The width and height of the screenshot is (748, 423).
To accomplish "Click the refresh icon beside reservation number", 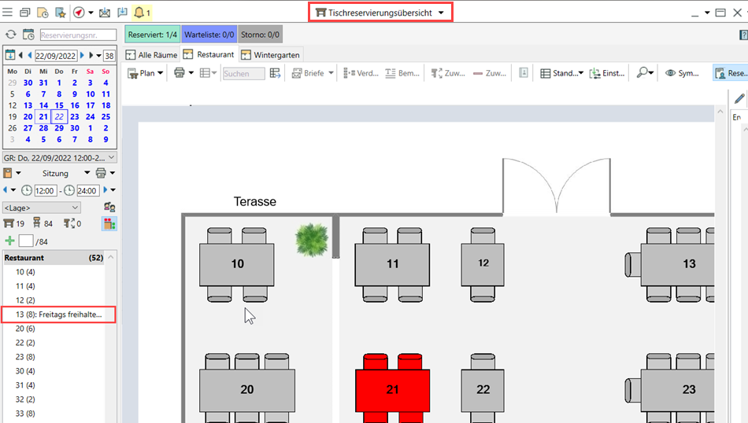I will [10, 35].
